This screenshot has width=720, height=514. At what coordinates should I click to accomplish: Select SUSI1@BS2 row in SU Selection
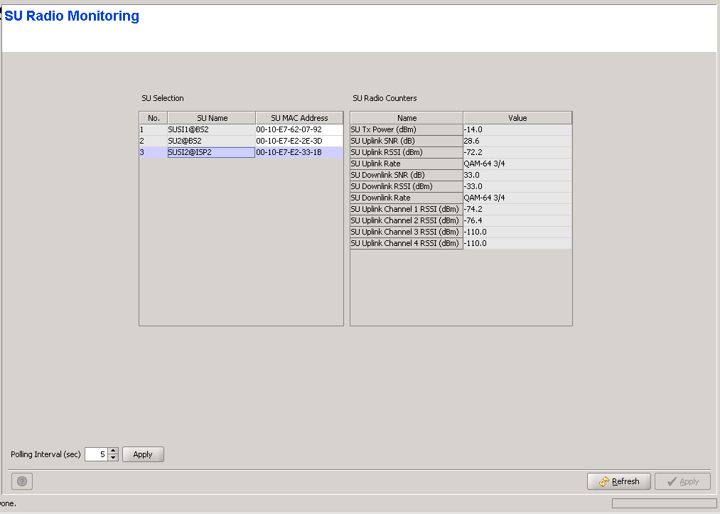(211, 130)
